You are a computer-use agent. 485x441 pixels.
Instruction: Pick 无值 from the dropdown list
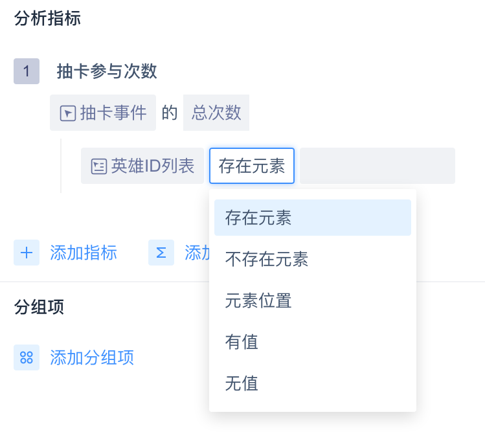(242, 383)
